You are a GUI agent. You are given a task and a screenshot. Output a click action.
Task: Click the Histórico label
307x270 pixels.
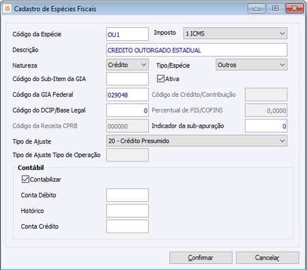pos(32,211)
